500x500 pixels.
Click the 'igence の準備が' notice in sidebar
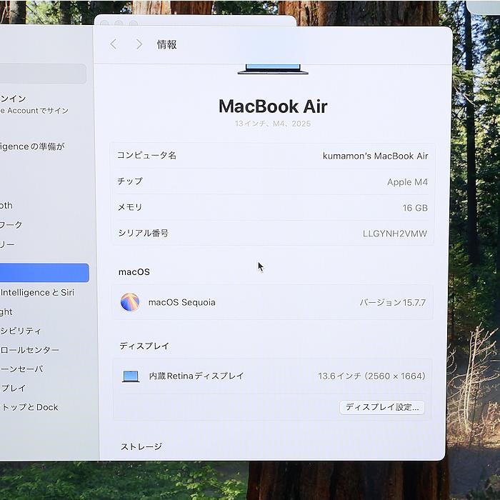(x=32, y=146)
